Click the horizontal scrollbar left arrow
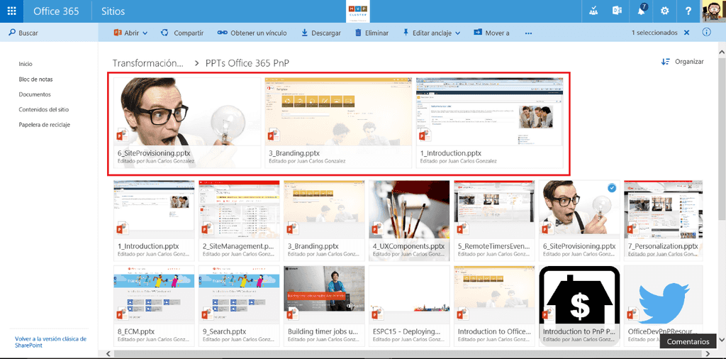Image resolution: width=726 pixels, height=359 pixels. tap(108, 354)
